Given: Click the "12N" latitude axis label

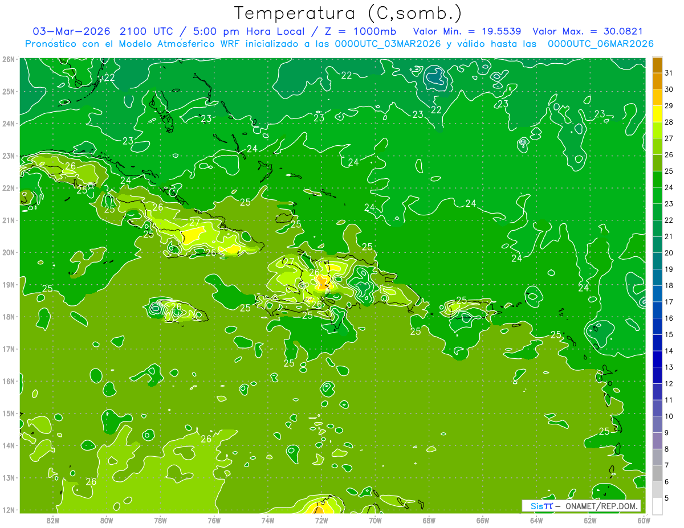Looking at the screenshot, I should point(8,510).
